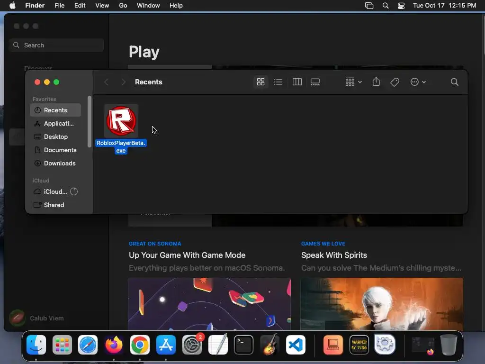The width and height of the screenshot is (485, 364).
Task: Open Visual Studio Code from the Dock
Action: tap(296, 345)
